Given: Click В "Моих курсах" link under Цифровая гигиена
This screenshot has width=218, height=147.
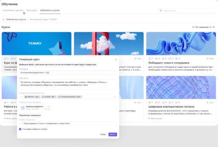Looking at the screenshot, I should 156,118.
